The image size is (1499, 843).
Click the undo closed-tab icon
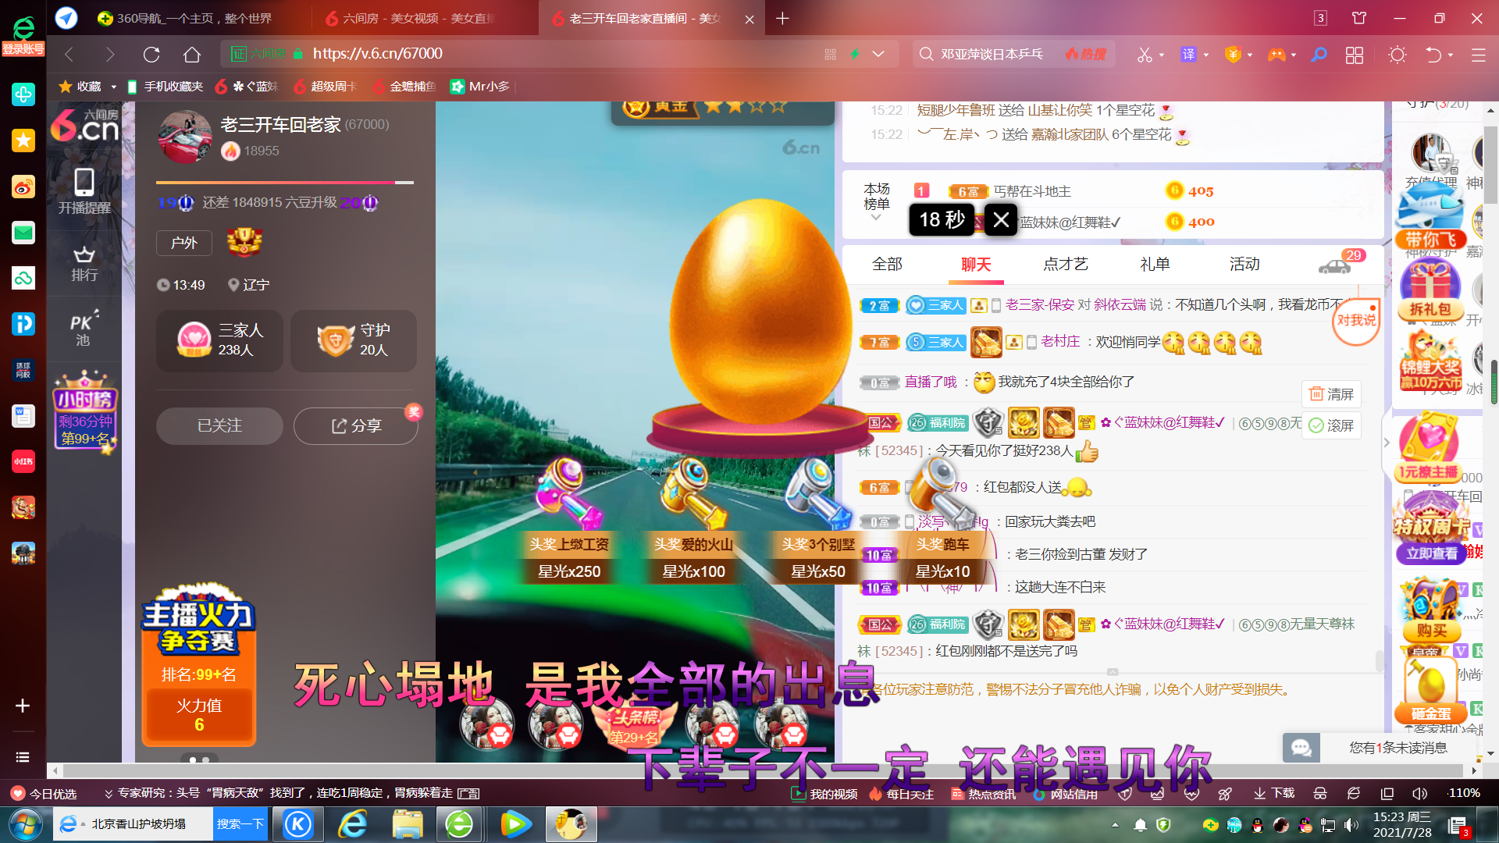[1433, 54]
